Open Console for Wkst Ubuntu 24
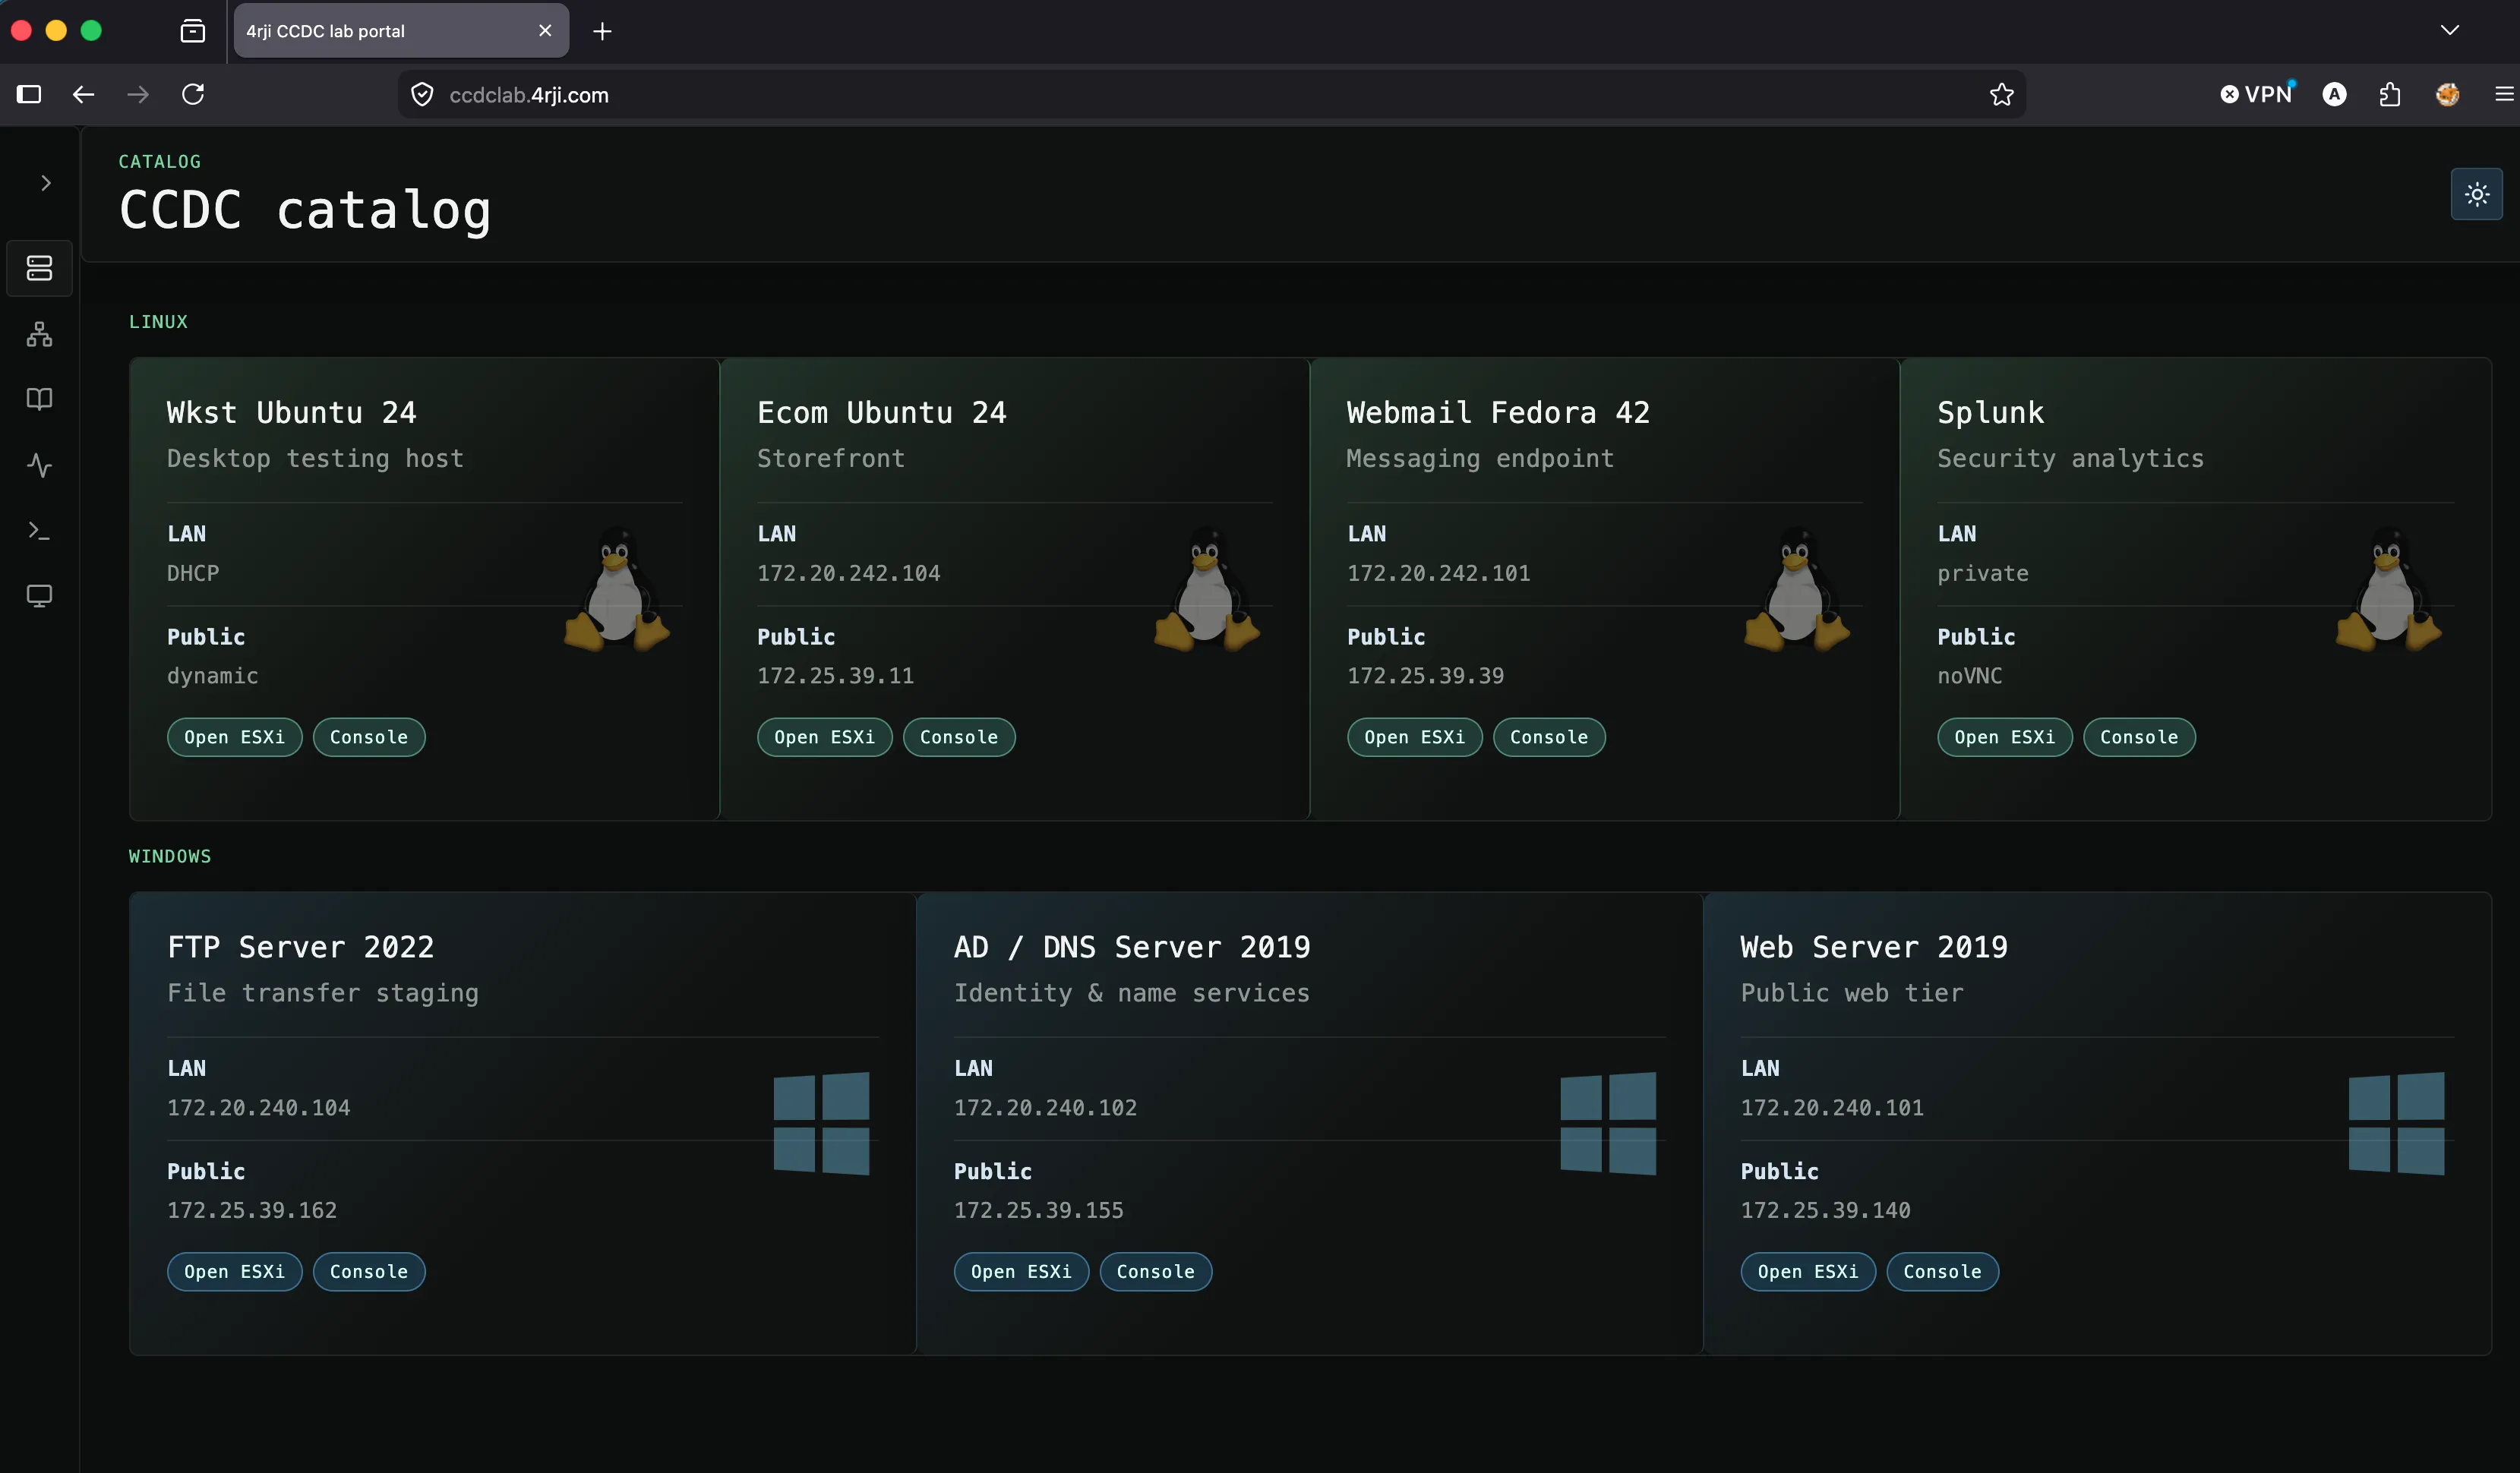 tap(369, 737)
